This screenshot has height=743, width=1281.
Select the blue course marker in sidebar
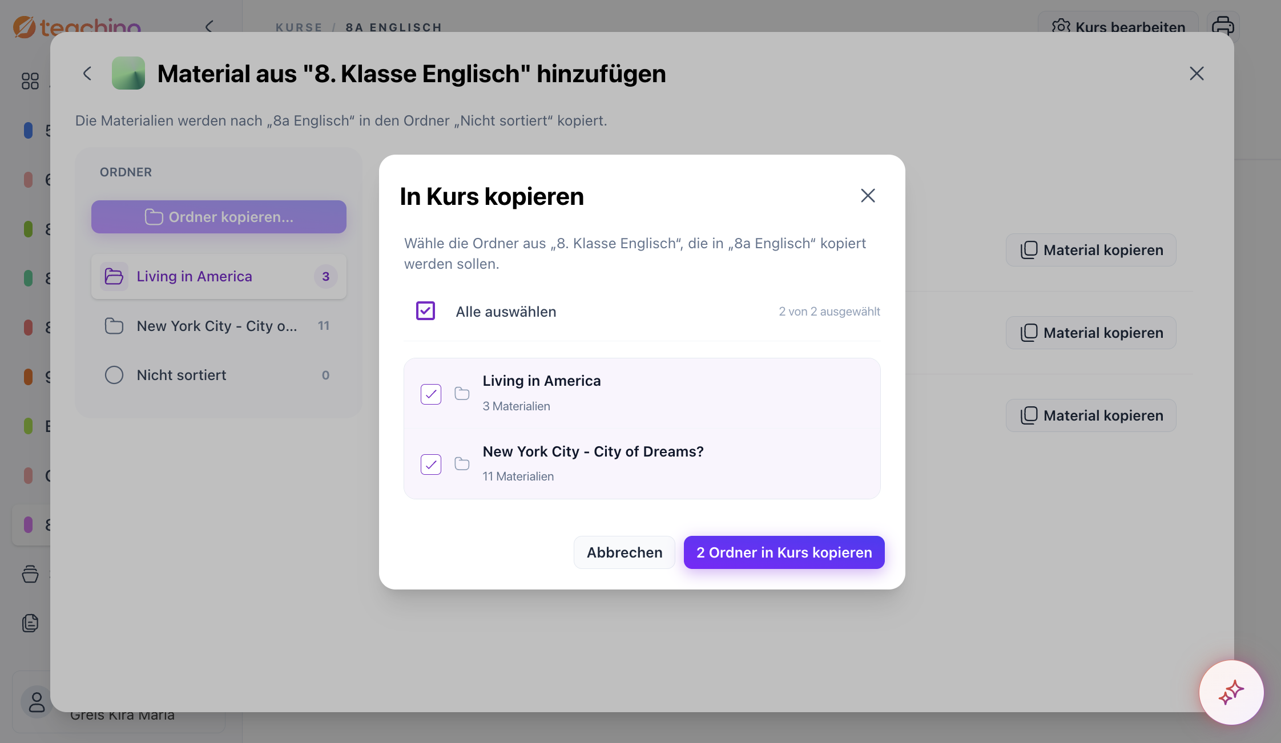coord(28,130)
